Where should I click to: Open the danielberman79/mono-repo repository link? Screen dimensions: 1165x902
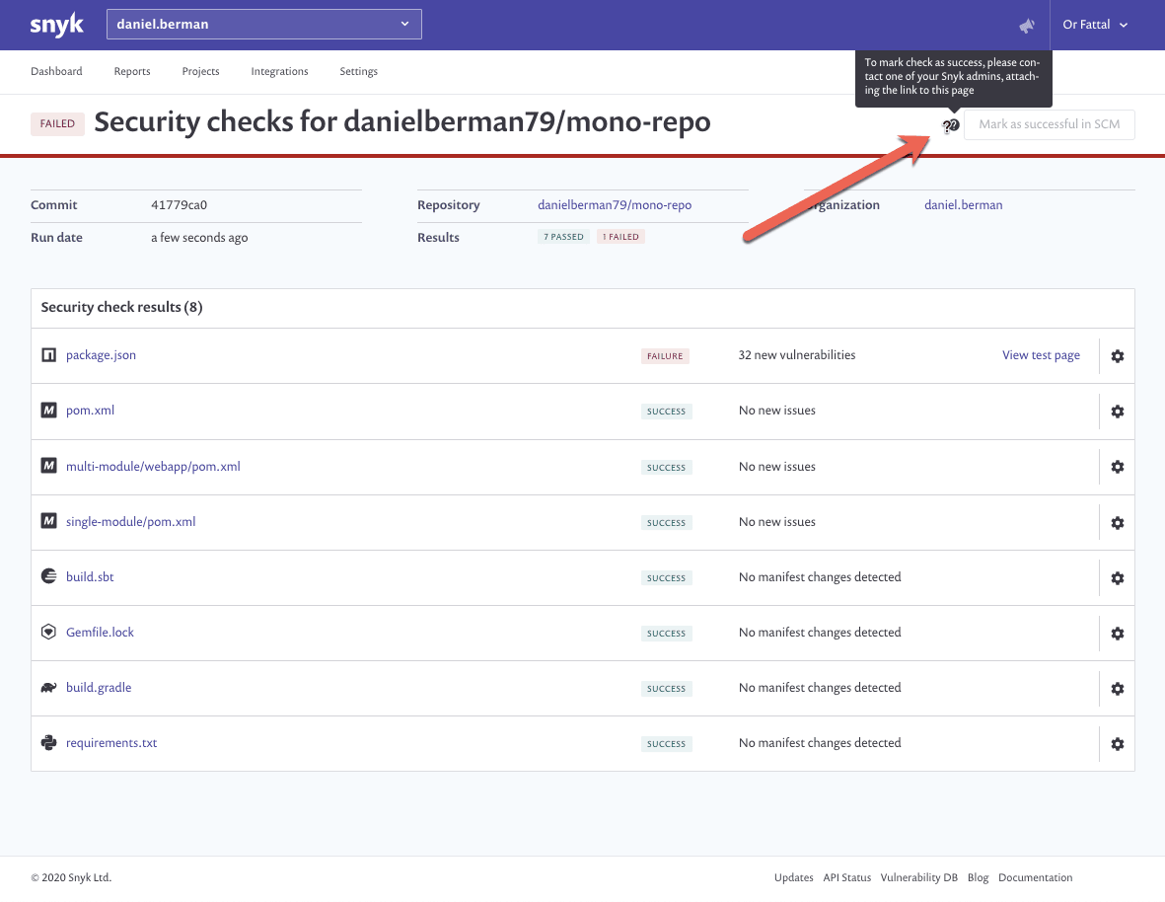[x=615, y=205]
